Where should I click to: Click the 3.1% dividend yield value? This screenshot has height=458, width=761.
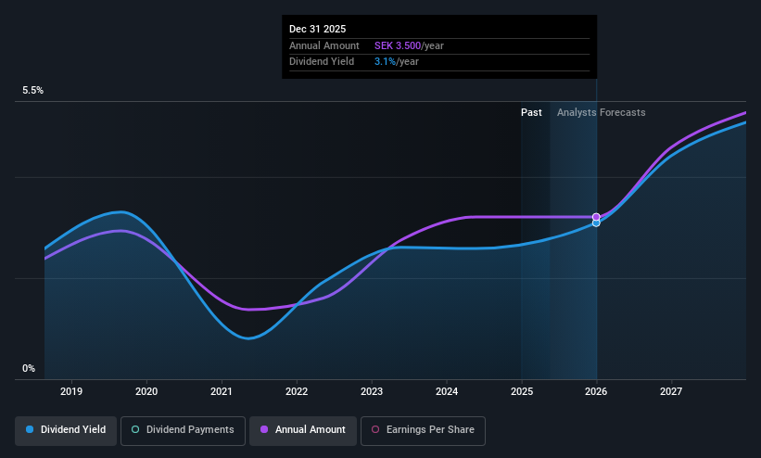click(385, 62)
